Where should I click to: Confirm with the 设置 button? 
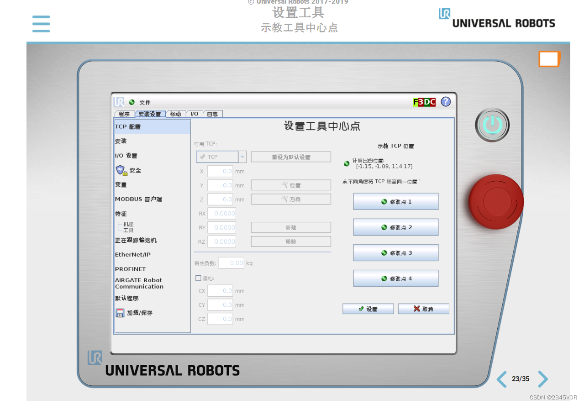point(368,309)
